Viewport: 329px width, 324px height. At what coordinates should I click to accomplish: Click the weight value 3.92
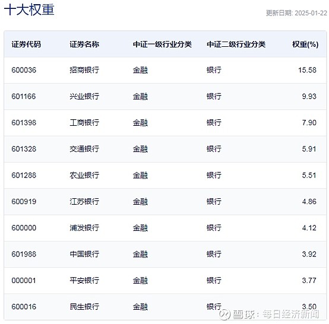[309, 254]
